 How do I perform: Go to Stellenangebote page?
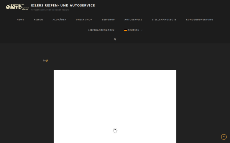point(164,19)
